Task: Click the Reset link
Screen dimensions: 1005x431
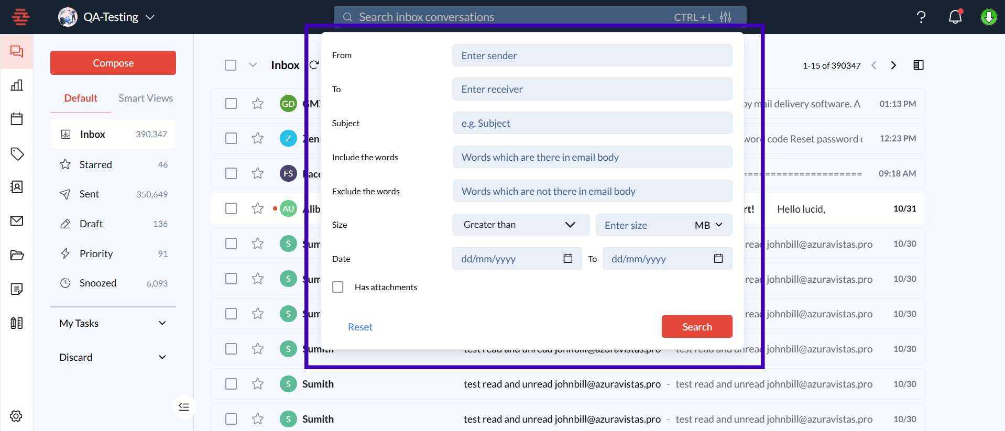Action: (x=360, y=327)
